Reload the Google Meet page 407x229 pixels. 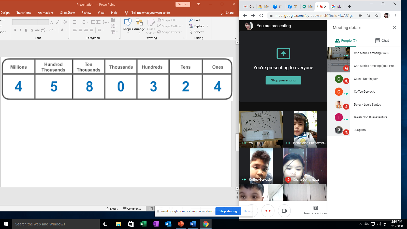[261, 16]
